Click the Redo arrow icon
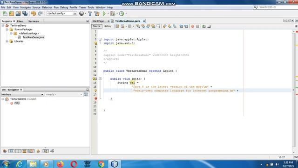 pyautogui.click(x=40, y=14)
